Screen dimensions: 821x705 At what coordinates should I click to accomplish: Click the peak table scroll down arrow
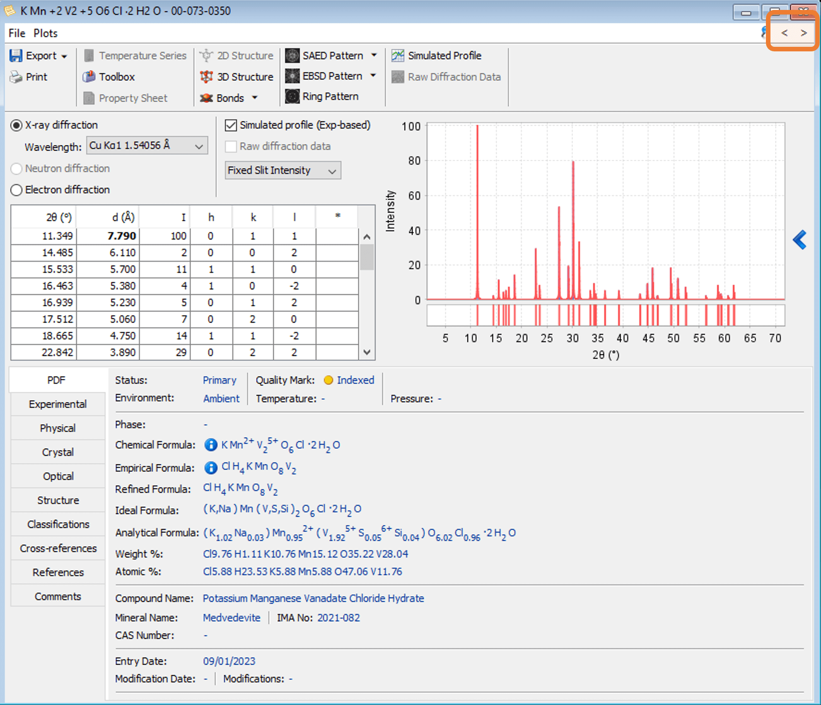click(x=367, y=352)
